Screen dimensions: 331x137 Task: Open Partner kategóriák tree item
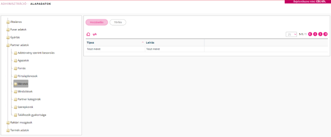pos(29,99)
